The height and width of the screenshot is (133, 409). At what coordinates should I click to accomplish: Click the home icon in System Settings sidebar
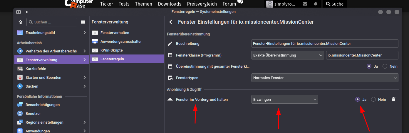click(x=20, y=22)
